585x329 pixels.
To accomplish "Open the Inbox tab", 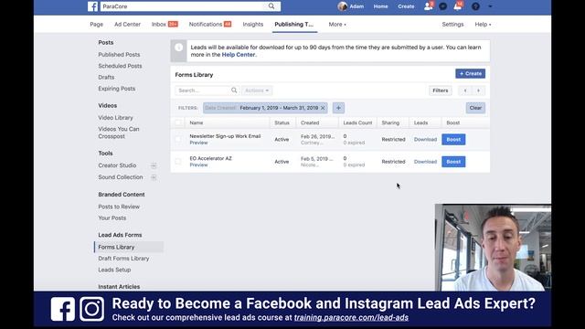I will [165, 25].
